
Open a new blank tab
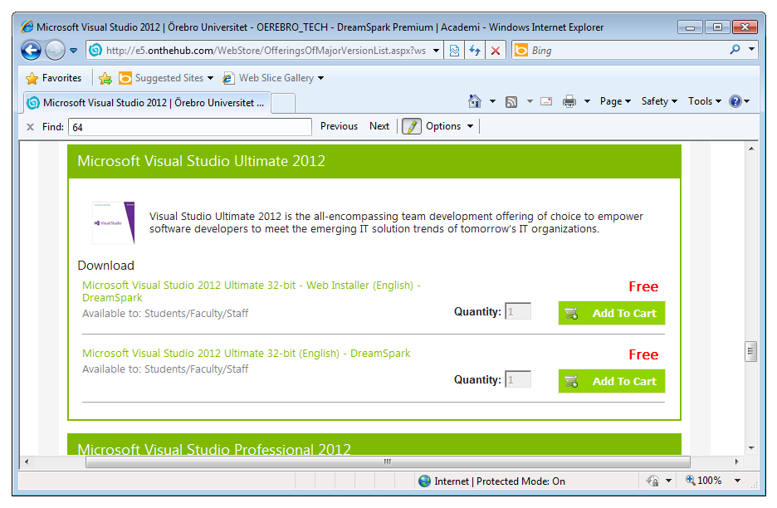(283, 103)
